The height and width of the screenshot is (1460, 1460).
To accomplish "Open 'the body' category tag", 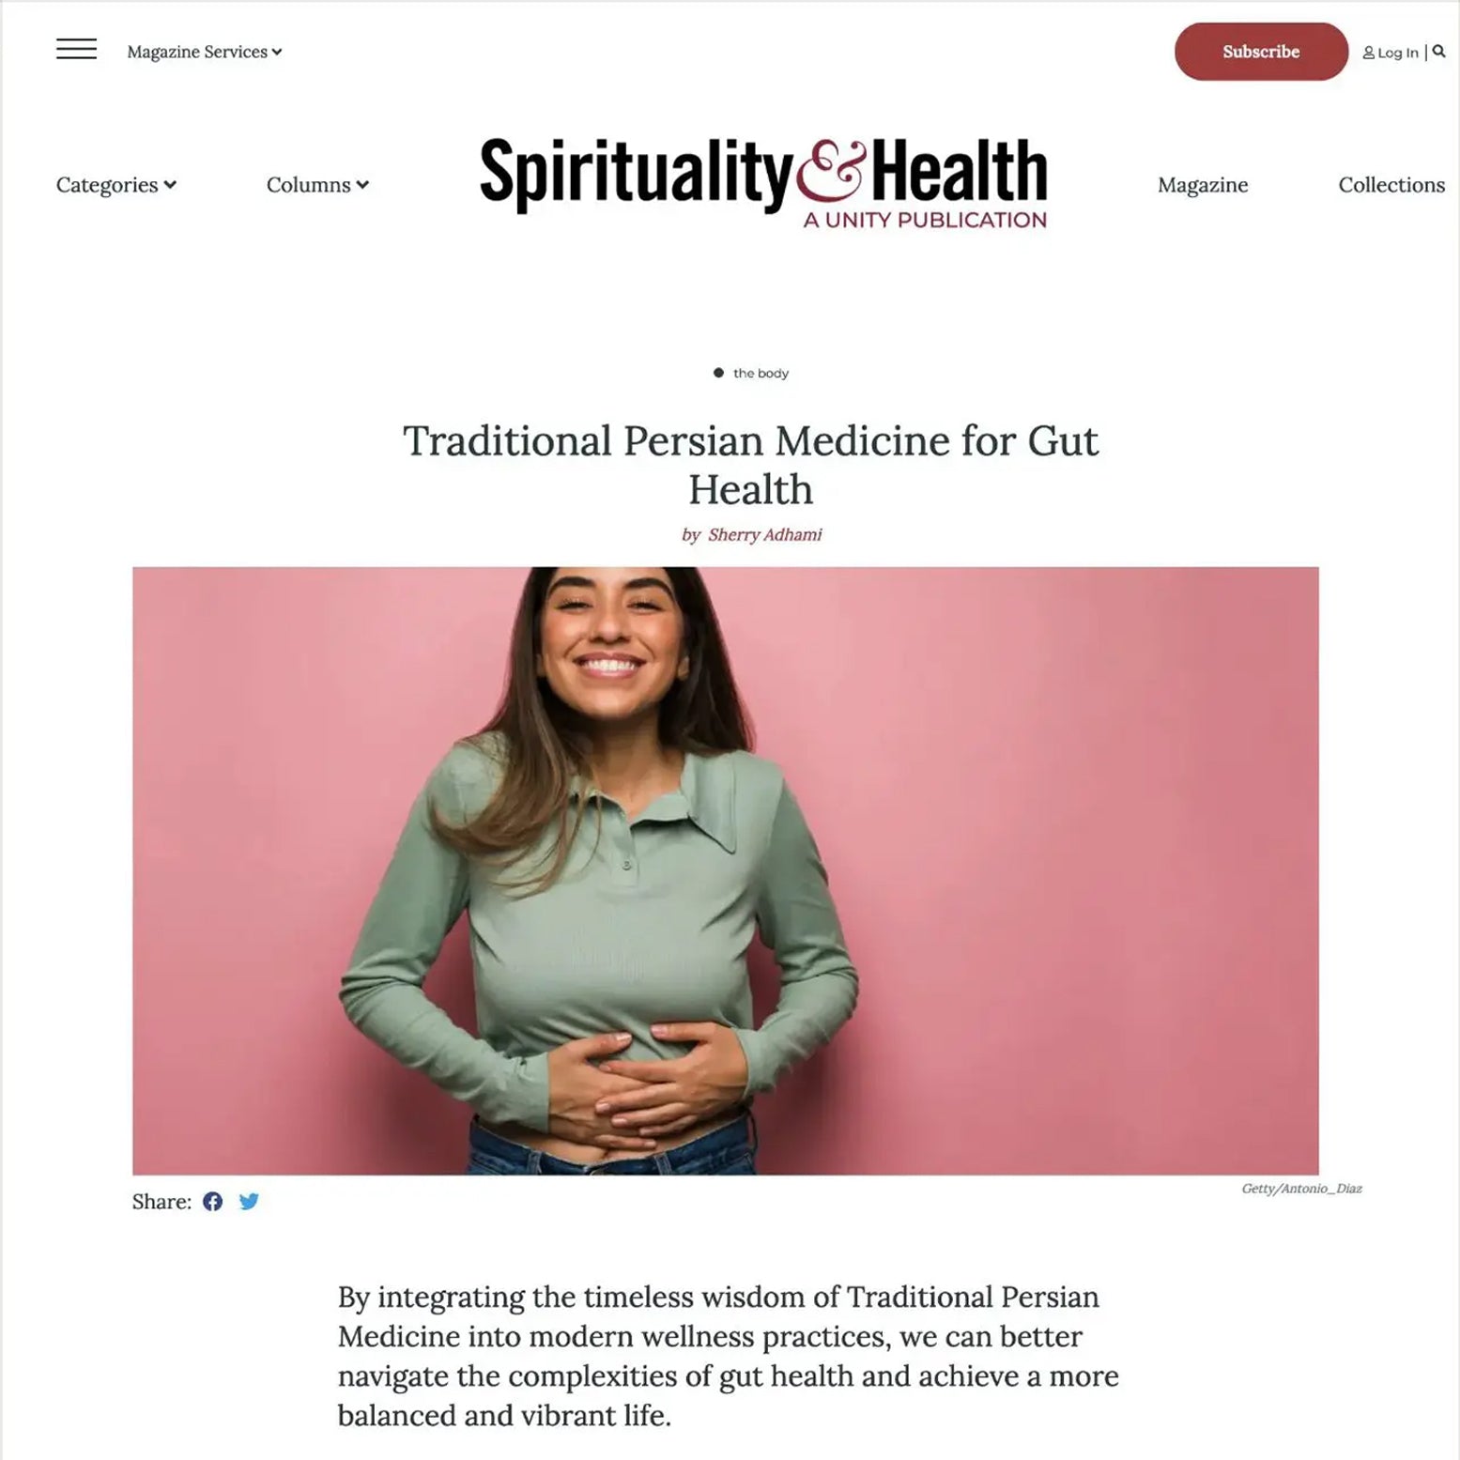I will click(x=761, y=374).
